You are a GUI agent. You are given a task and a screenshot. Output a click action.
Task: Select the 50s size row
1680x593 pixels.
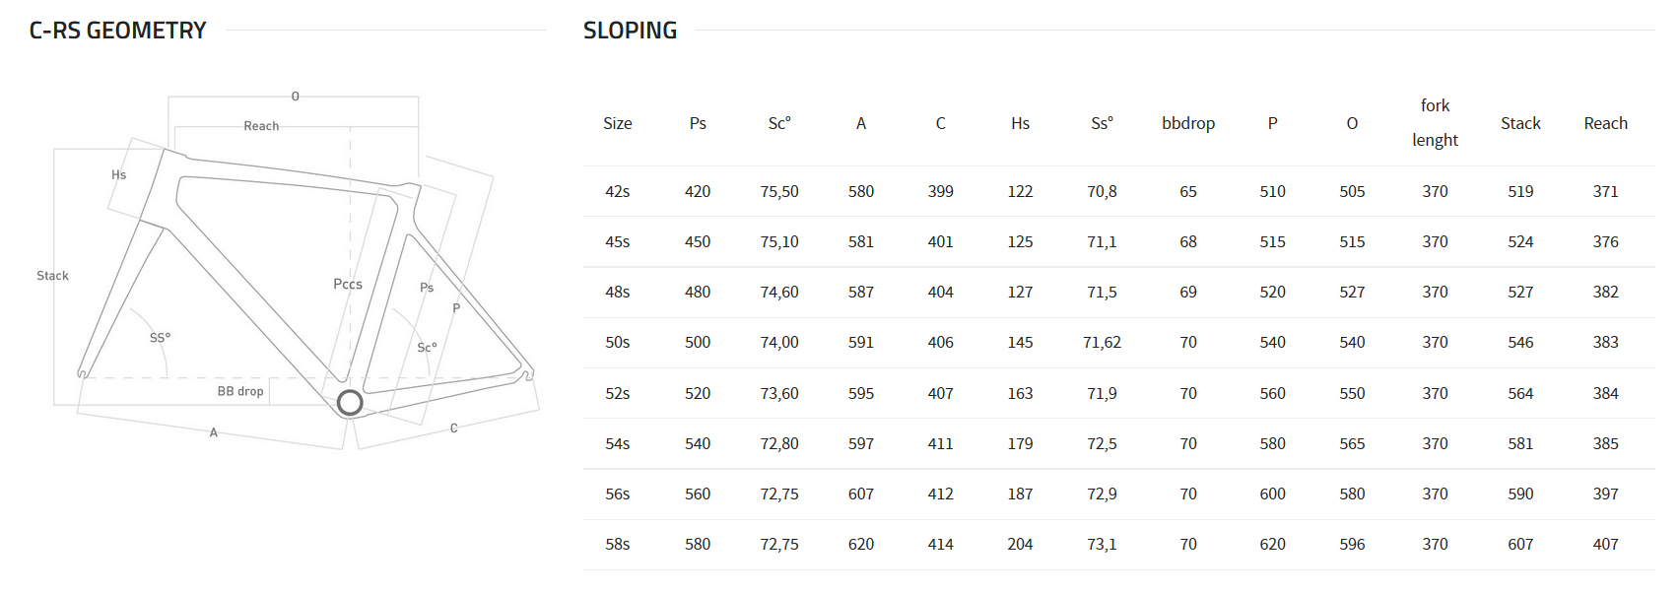[x=1119, y=342]
